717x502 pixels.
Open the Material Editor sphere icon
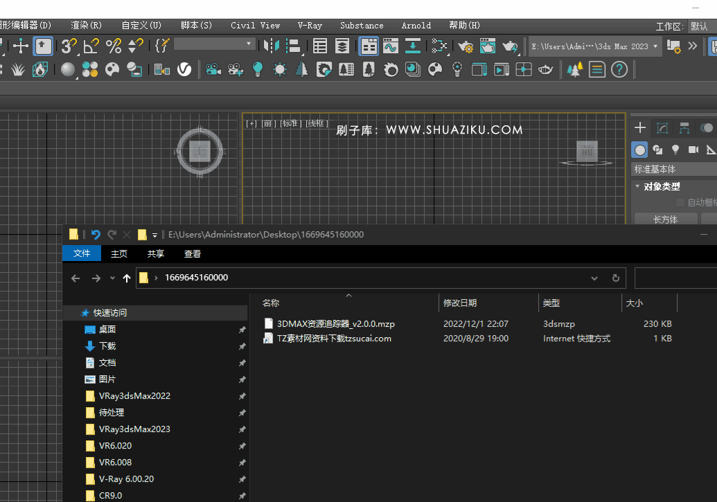(x=68, y=69)
